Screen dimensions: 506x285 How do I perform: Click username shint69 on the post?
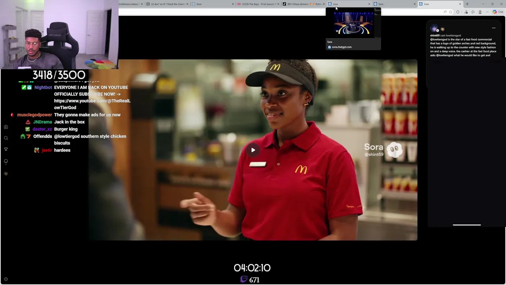pos(435,36)
